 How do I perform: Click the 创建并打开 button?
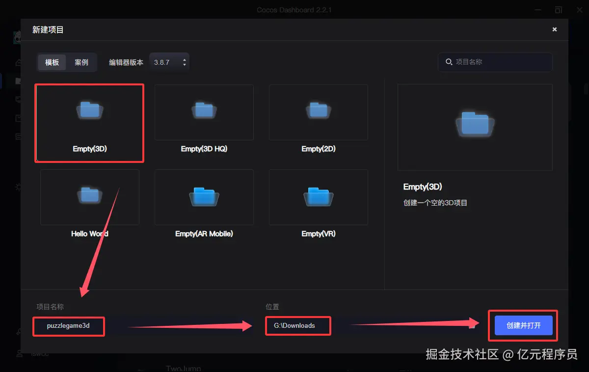(524, 325)
